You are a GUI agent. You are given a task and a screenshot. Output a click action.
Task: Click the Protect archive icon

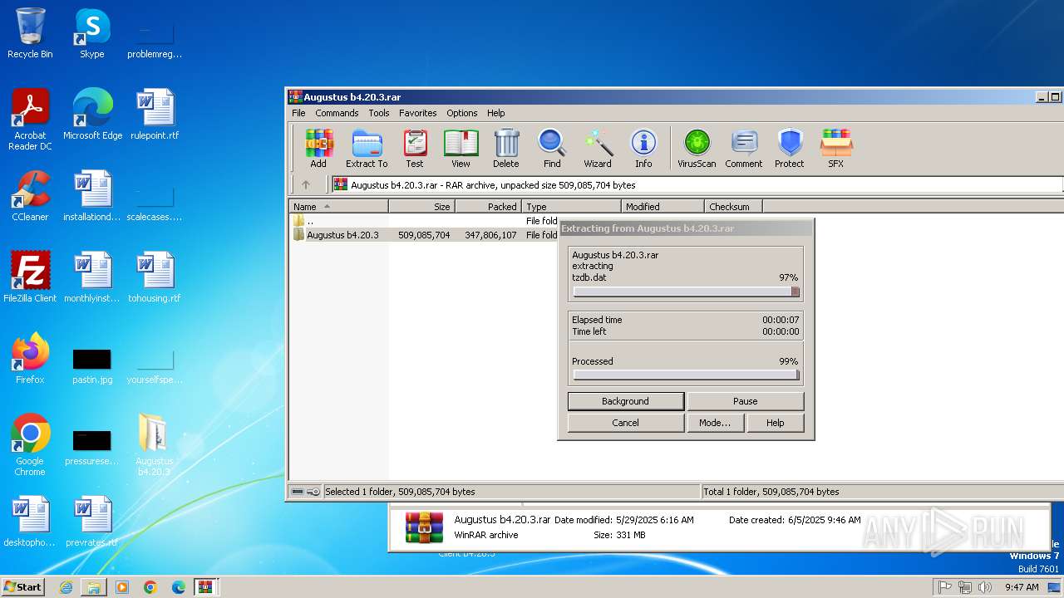pos(790,149)
